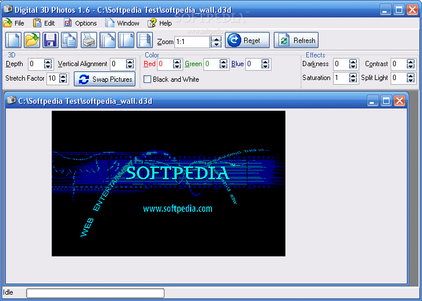This screenshot has width=422, height=301.
Task: Open the File menu
Action: 14,23
